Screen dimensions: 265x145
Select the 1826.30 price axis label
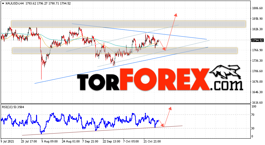coord(257,29)
